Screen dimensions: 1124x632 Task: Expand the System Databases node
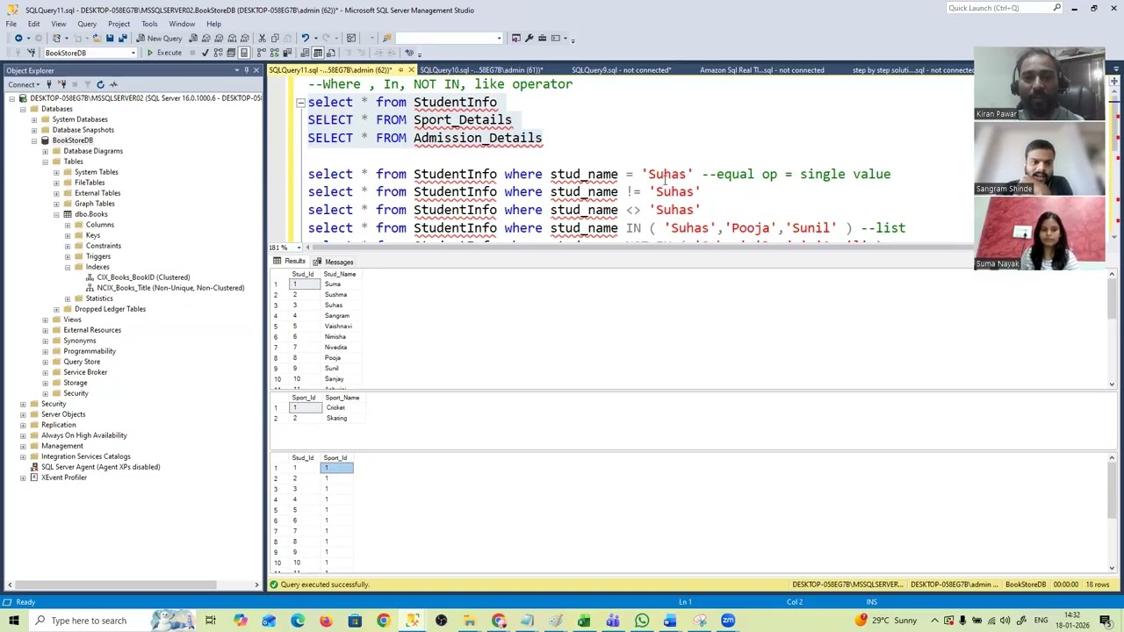pyautogui.click(x=34, y=119)
